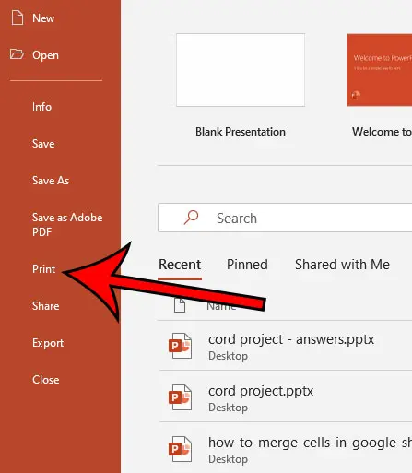This screenshot has width=412, height=473.
Task: Click into the Search field
Action: (x=285, y=218)
